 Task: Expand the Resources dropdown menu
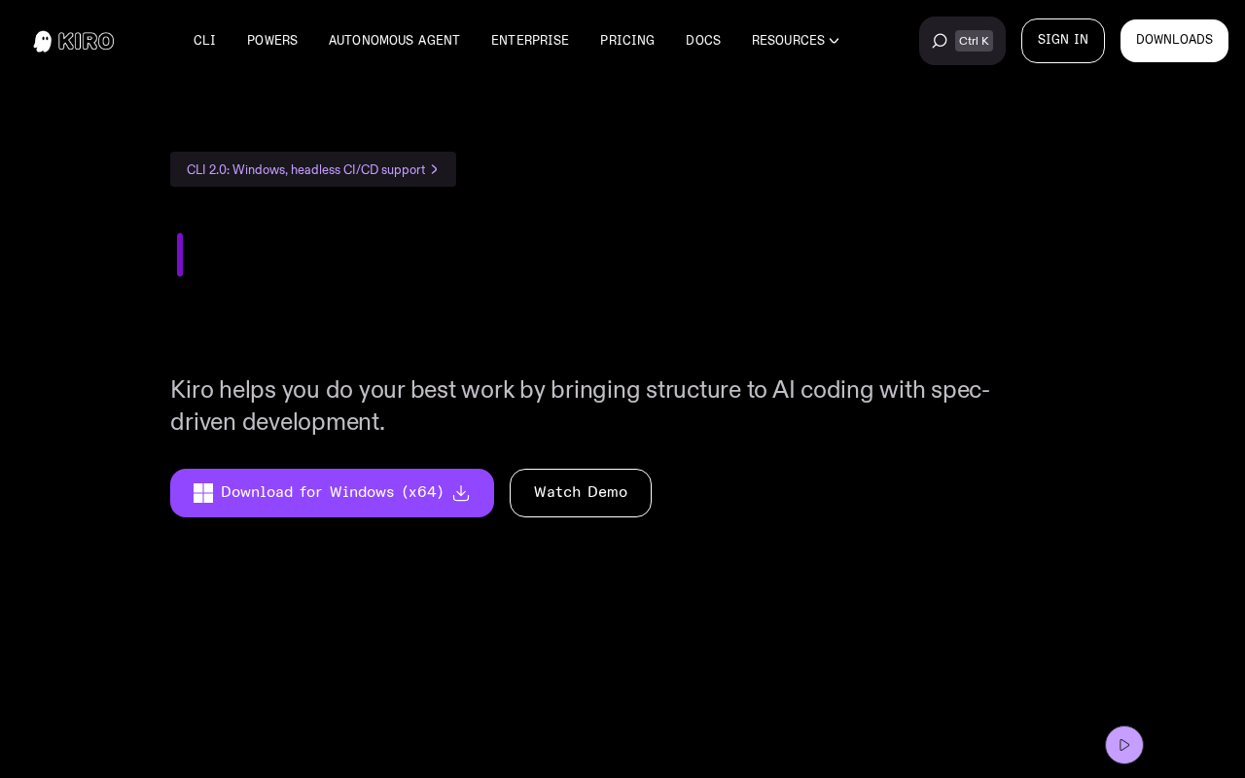795,41
